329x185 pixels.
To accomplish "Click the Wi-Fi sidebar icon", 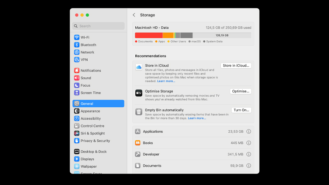I will (x=77, y=37).
